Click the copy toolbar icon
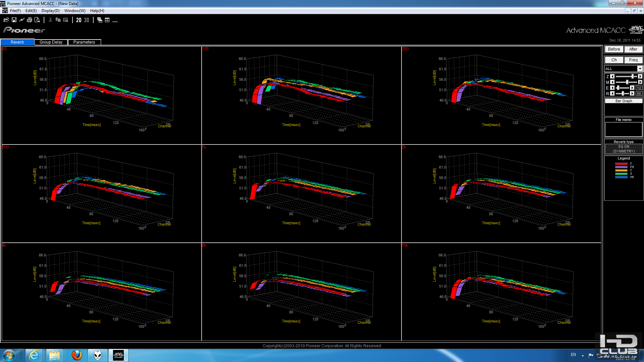The height and width of the screenshot is (362, 644). tap(58, 20)
